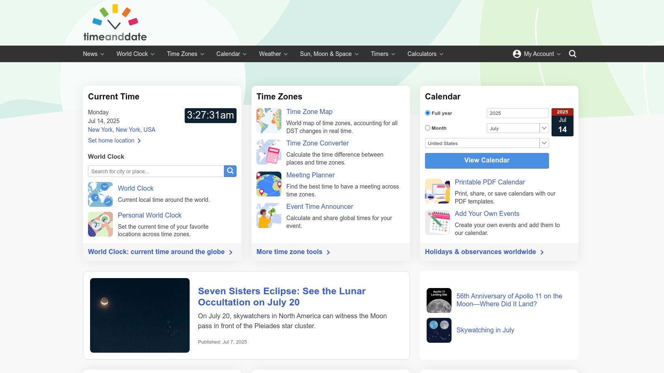Open the Event Time Announcer link
This screenshot has height=373, width=664.
(x=320, y=207)
